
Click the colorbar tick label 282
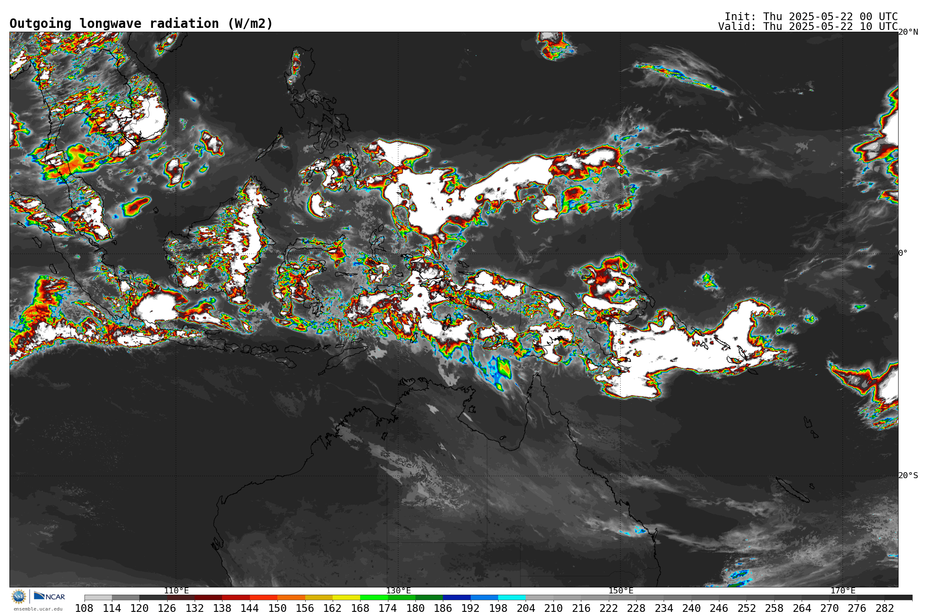pyautogui.click(x=885, y=608)
